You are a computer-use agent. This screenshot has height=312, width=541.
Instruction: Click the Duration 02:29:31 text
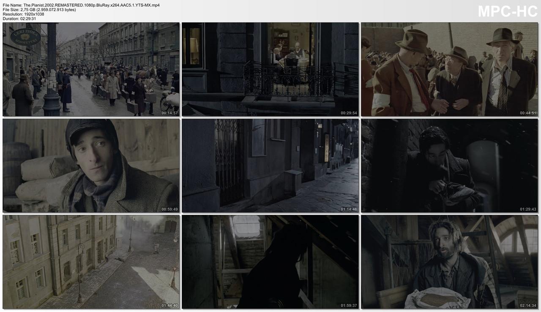tap(19, 19)
